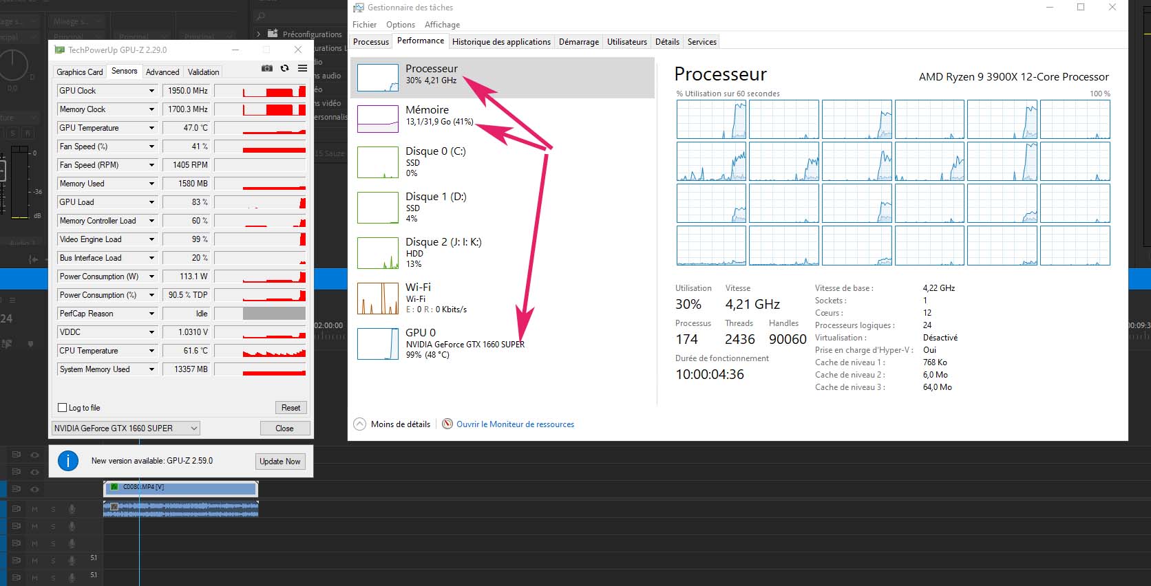Image resolution: width=1151 pixels, height=586 pixels.
Task: Click the AMD Ryzen 9 3900X processor name
Action: 1013,77
